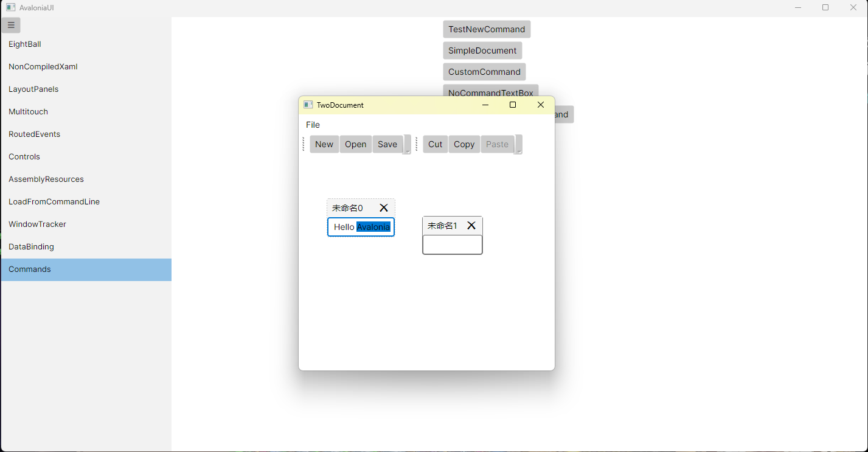The height and width of the screenshot is (452, 868).
Task: Click CustomCommand button in main window
Action: [x=485, y=72]
